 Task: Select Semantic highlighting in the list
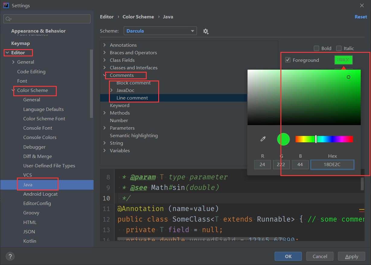[x=134, y=135]
